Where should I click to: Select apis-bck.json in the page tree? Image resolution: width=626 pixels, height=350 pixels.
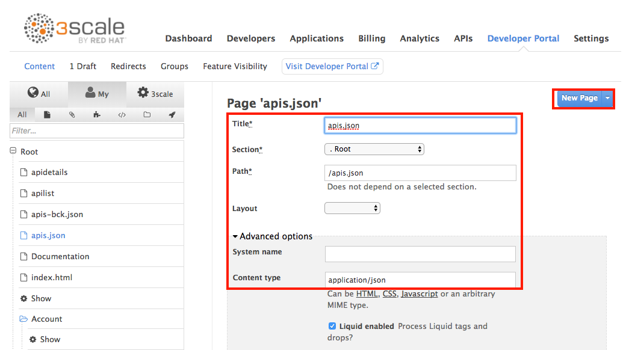(x=57, y=214)
